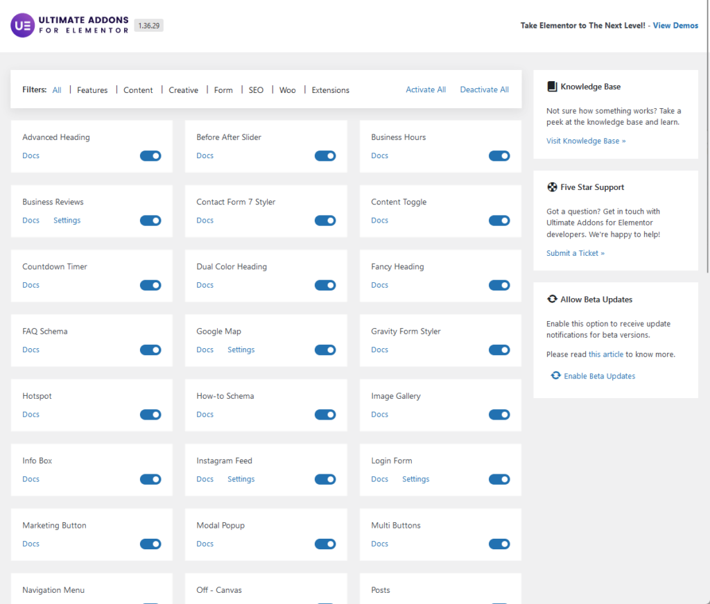This screenshot has width=710, height=604.
Task: Turn off Instagram Feed widget
Action: 325,479
